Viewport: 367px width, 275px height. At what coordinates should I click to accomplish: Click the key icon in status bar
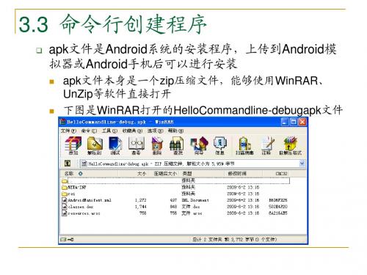click(70, 240)
